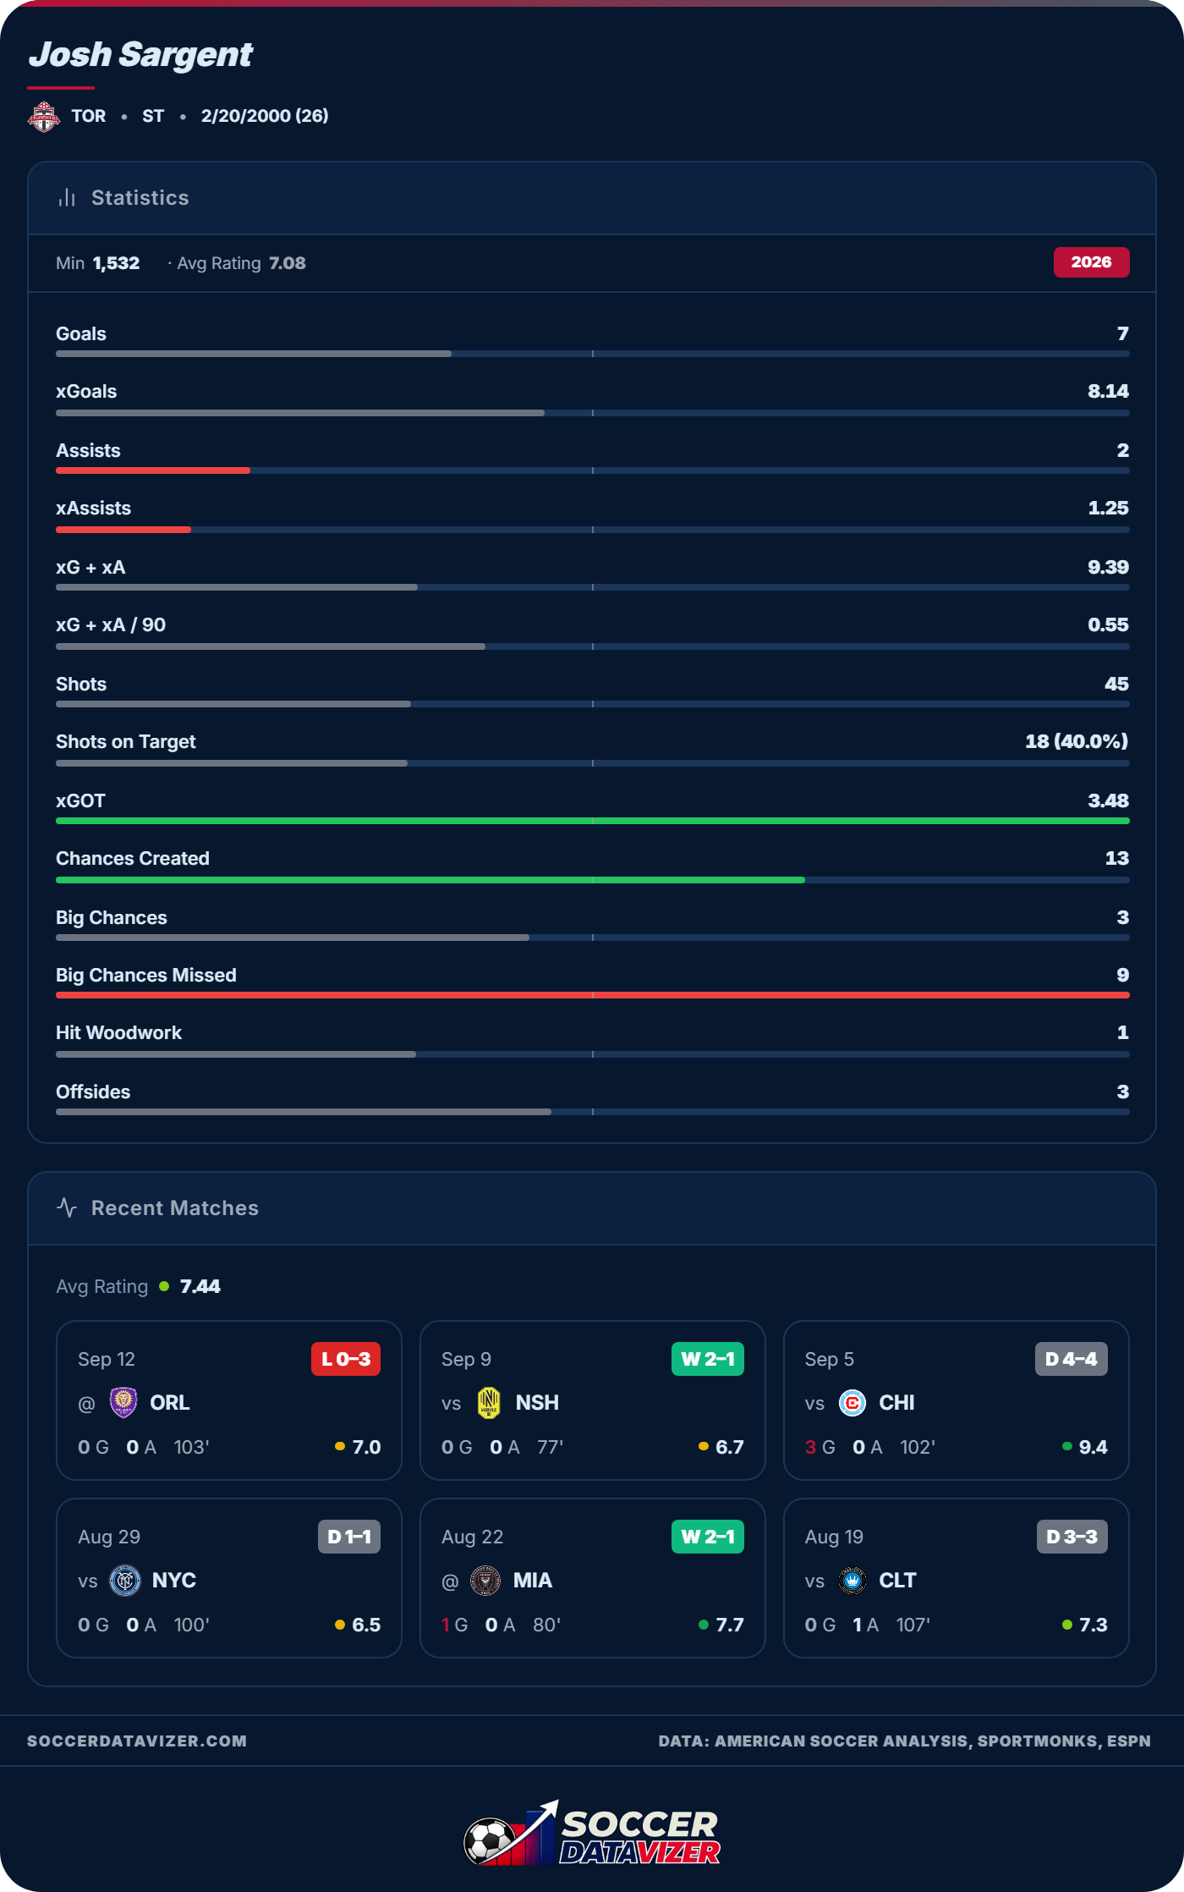1184x1892 pixels.
Task: Click the D 4–4 result badge
Action: point(1071,1359)
